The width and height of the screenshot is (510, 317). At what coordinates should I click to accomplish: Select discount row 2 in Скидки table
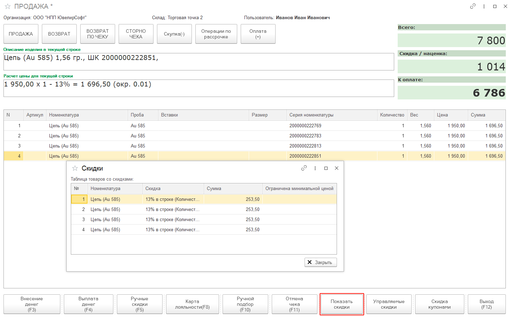point(204,209)
